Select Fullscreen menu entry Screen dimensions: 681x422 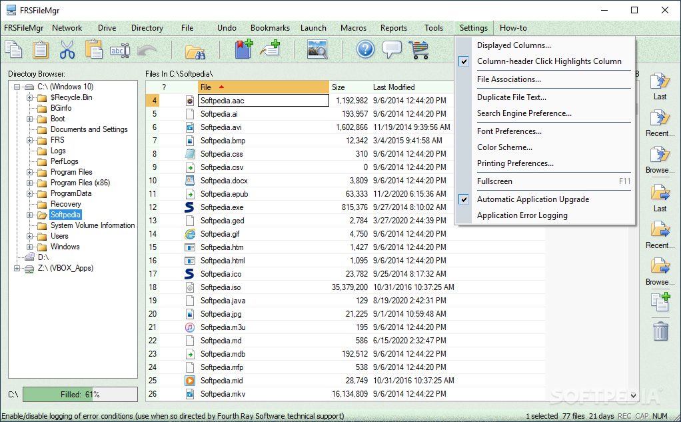(494, 181)
